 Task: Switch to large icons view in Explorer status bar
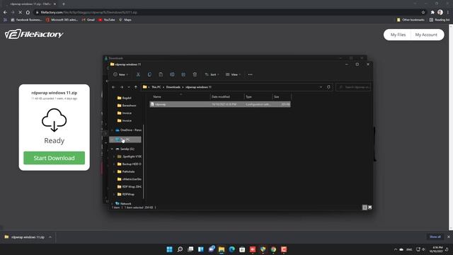point(369,208)
